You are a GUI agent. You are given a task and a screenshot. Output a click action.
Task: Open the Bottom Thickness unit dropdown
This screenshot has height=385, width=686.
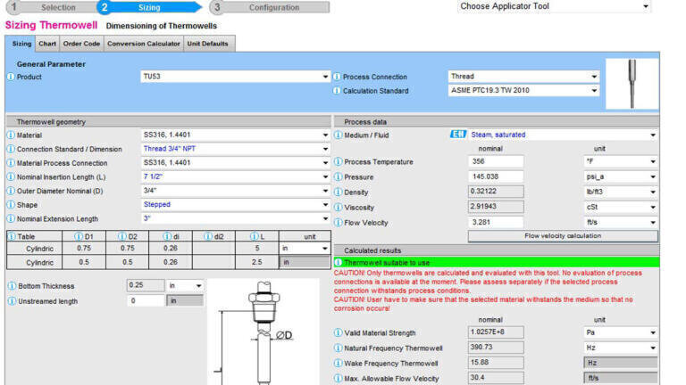pos(185,285)
